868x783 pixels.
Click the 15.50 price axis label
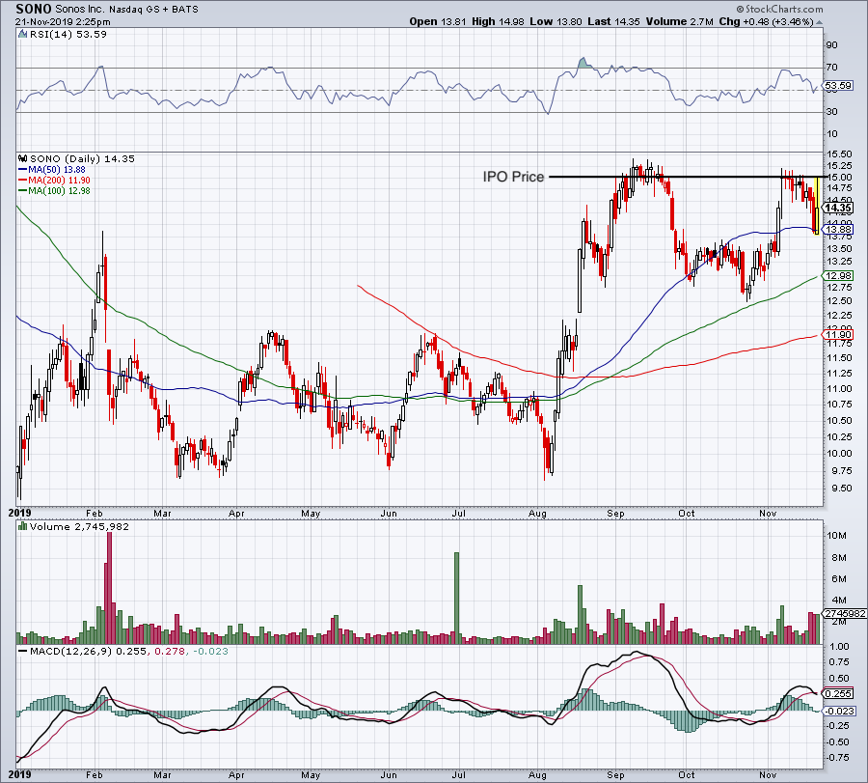840,154
